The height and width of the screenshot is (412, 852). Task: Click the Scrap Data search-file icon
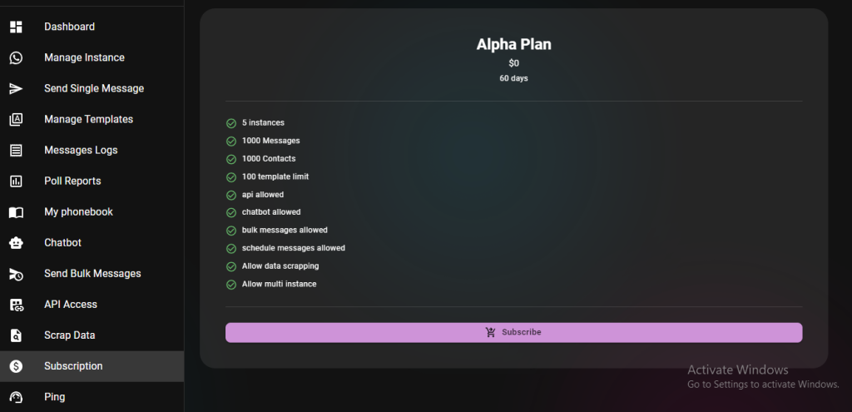(17, 335)
